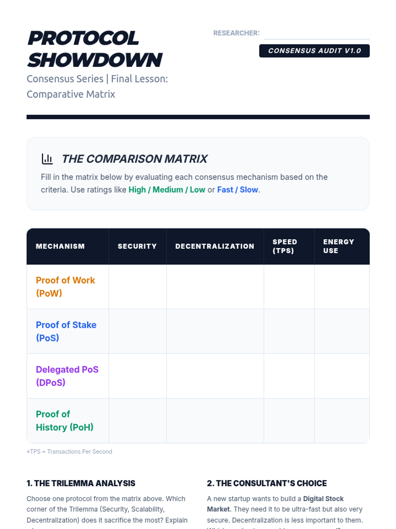Click the Speed cell for Delegated PoS
This screenshot has height=529, width=396.
[289, 376]
